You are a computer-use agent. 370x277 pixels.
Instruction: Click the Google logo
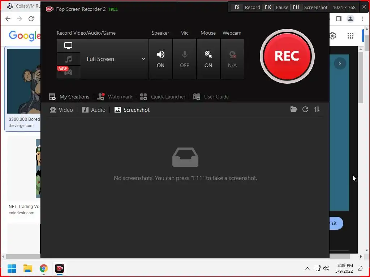(x=25, y=36)
